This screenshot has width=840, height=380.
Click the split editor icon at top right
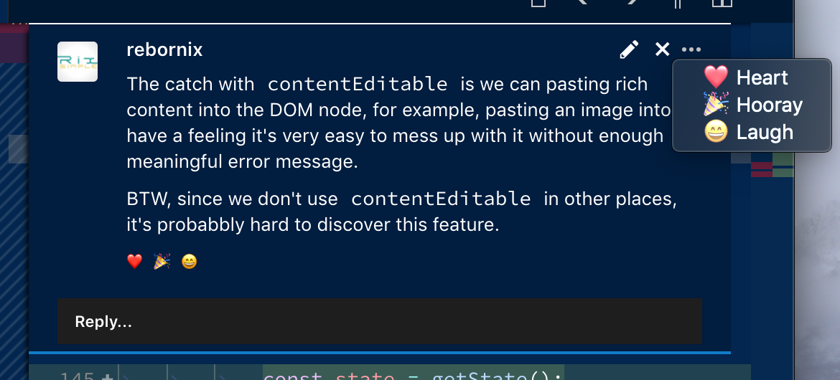722,3
